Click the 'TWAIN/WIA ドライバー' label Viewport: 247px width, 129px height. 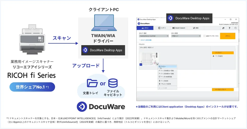tap(103, 38)
